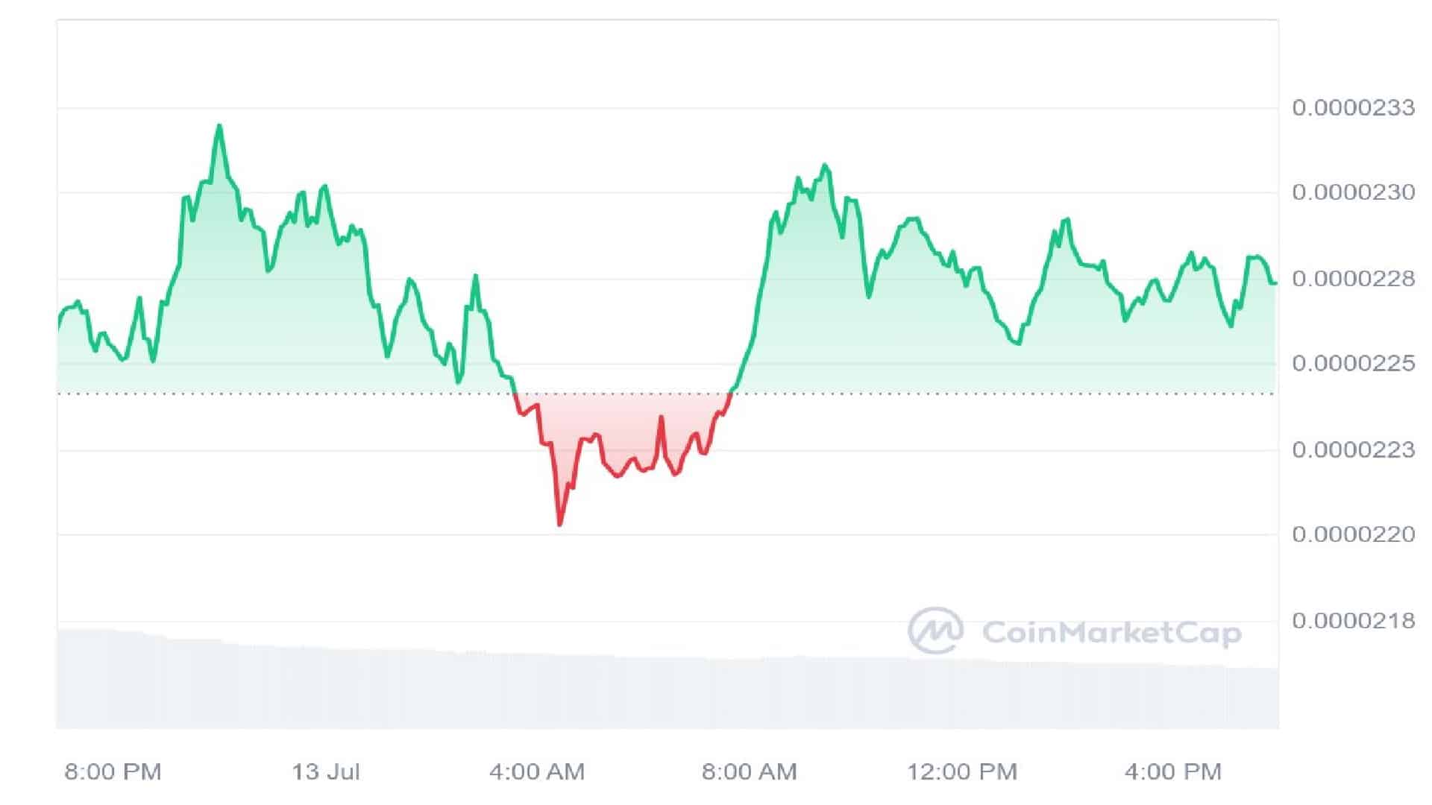Select the 0.0000220 price label
Screen dimensions: 1432x805
1353,534
